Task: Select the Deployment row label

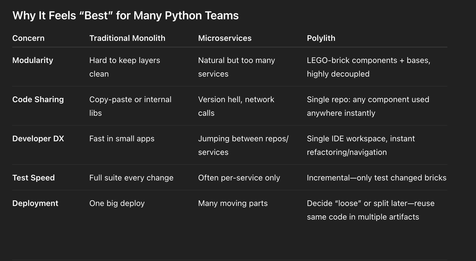Action: [35, 203]
